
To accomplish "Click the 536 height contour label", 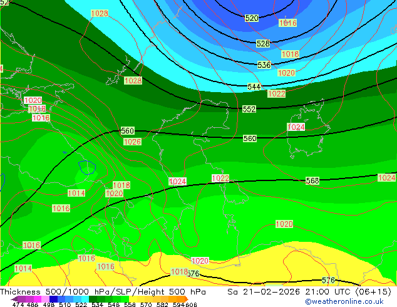I will [264, 65].
